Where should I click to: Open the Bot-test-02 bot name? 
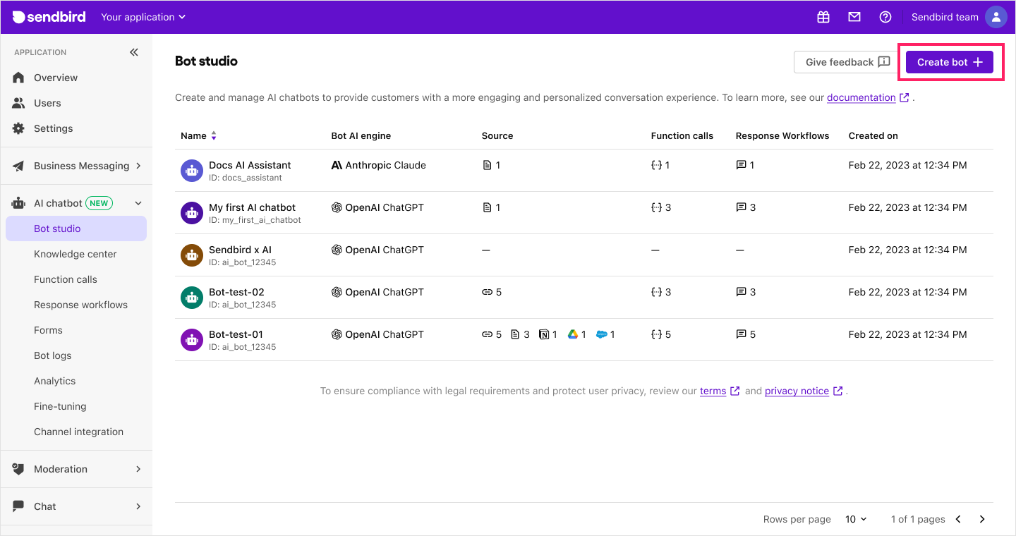click(236, 292)
